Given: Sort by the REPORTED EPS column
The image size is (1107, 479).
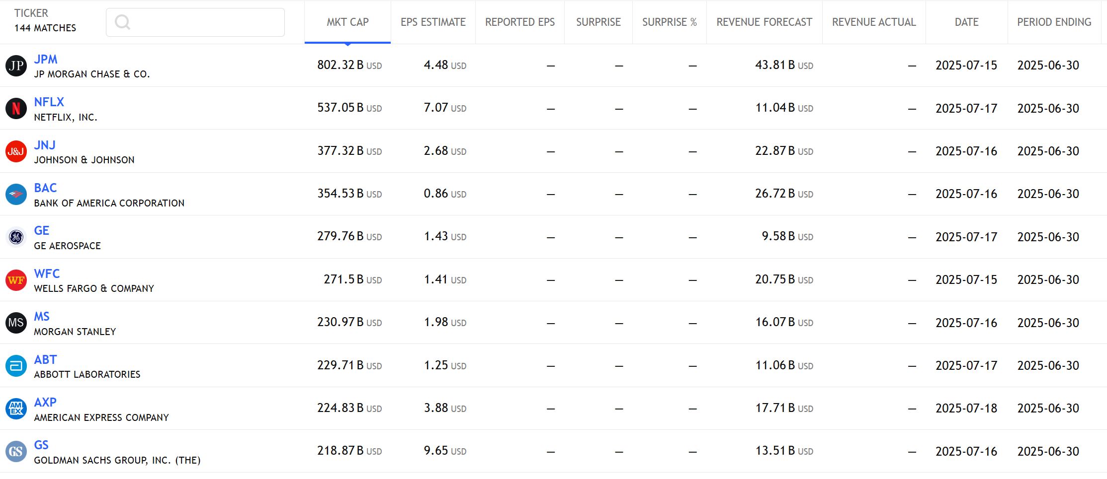Looking at the screenshot, I should coord(520,22).
